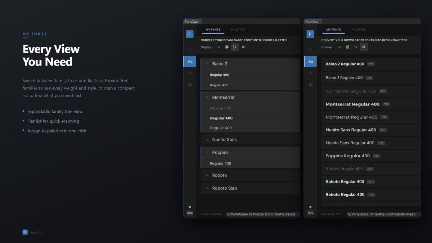Switch to My Fonts tab in tree view panel
Image resolution: width=432 pixels, height=243 pixels.
213,30
